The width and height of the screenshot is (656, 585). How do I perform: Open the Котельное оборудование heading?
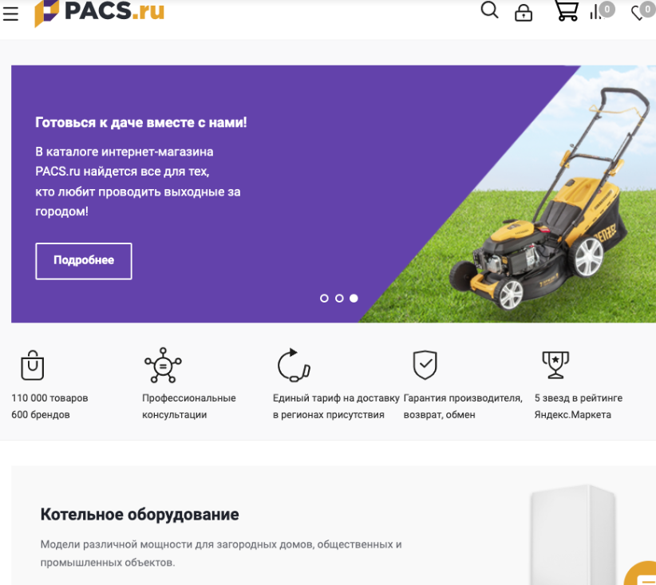pos(140,514)
